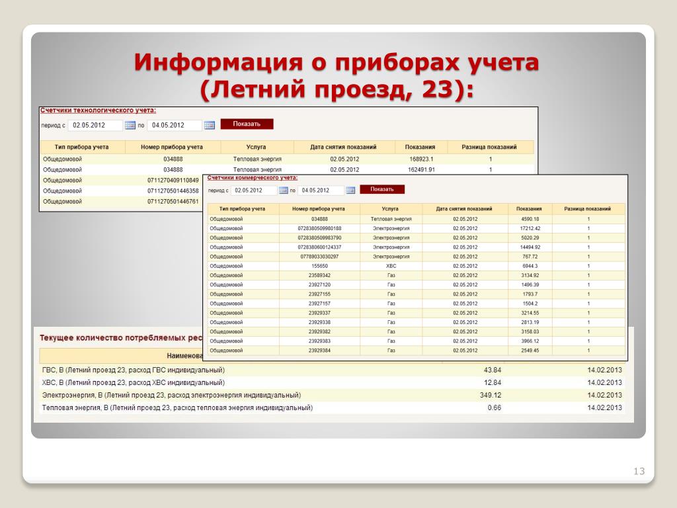Select commercial table header Показания
The width and height of the screenshot is (677, 508).
529,209
